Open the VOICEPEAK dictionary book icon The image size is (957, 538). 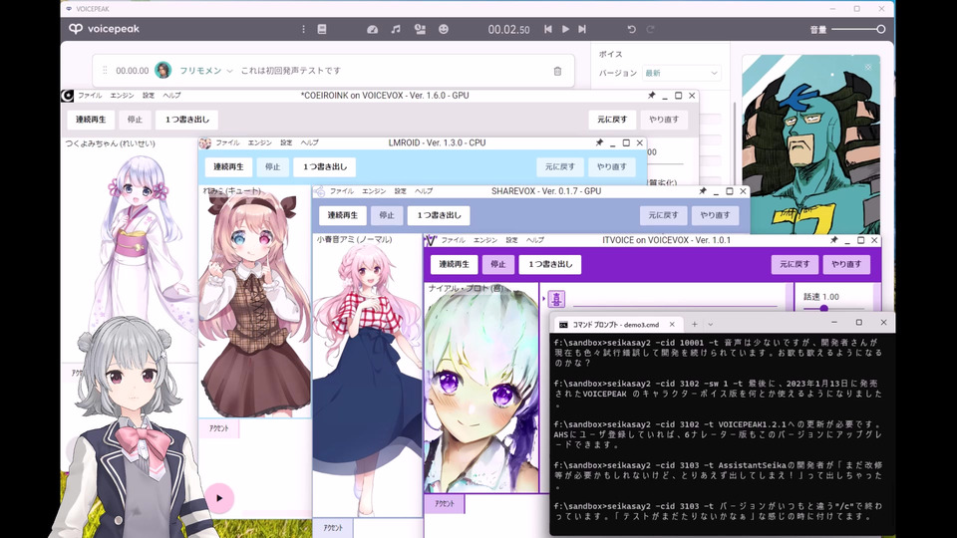click(322, 29)
